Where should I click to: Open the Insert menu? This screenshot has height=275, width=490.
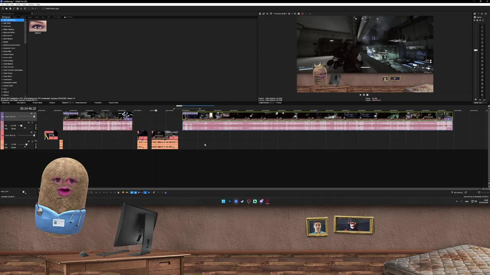[x=18, y=4]
